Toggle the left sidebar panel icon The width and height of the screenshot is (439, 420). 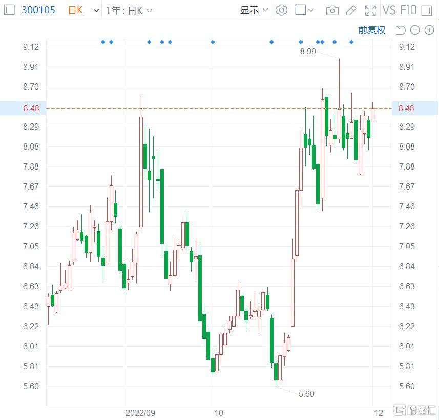(x=9, y=10)
